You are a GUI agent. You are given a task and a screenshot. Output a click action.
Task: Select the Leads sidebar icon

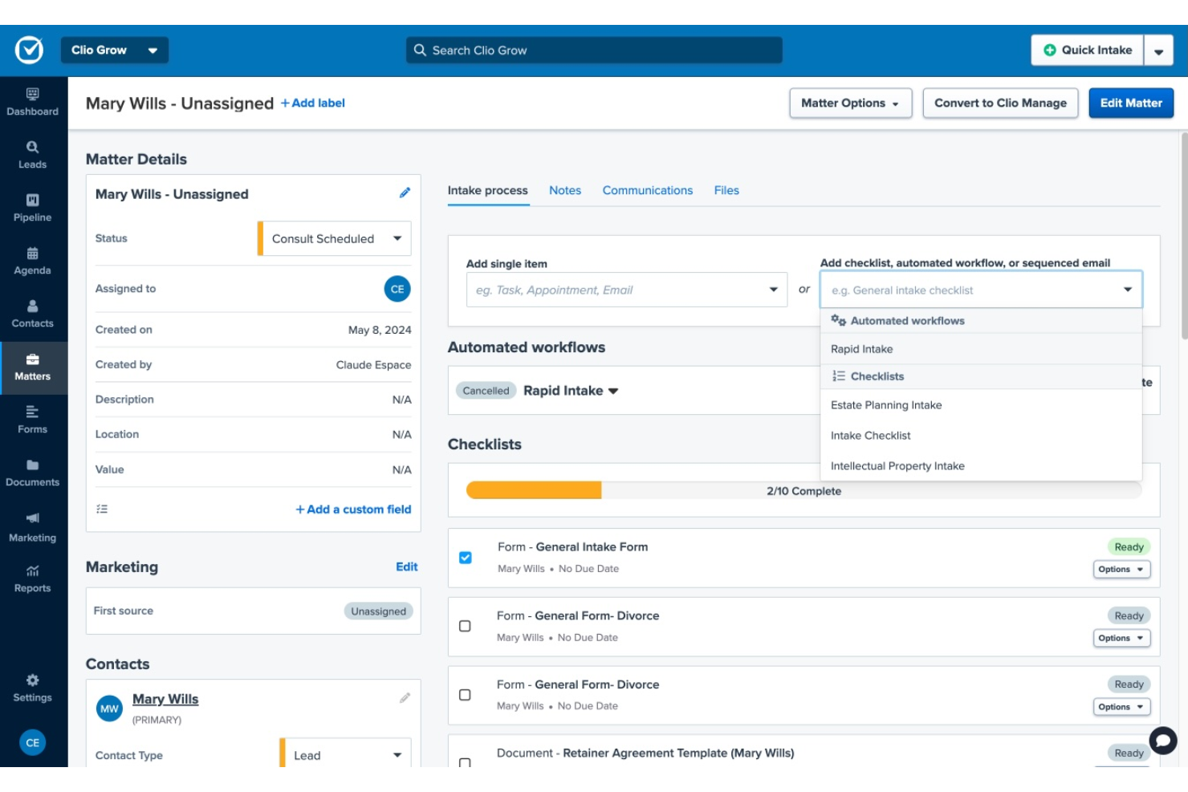pos(32,154)
